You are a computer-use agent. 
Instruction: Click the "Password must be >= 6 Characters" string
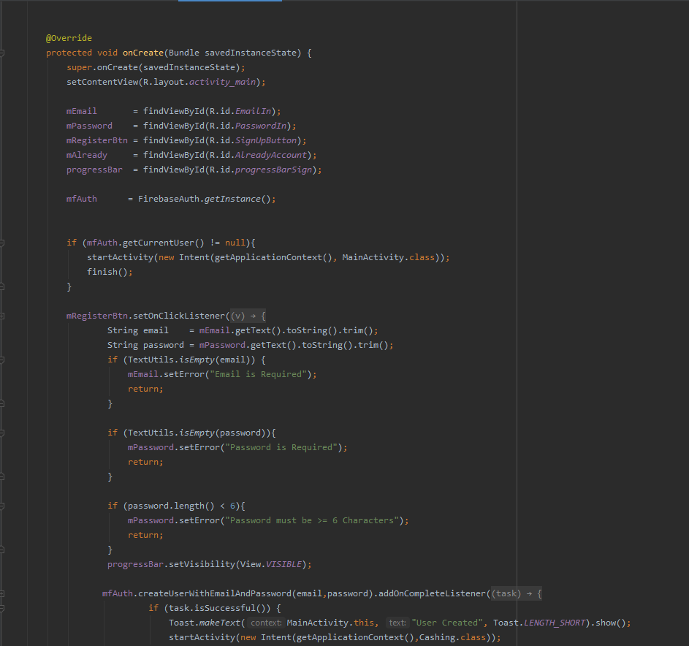(x=312, y=520)
